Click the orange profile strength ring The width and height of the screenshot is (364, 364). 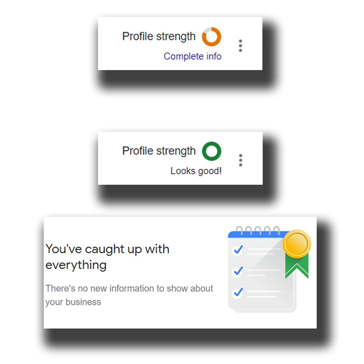click(x=211, y=37)
